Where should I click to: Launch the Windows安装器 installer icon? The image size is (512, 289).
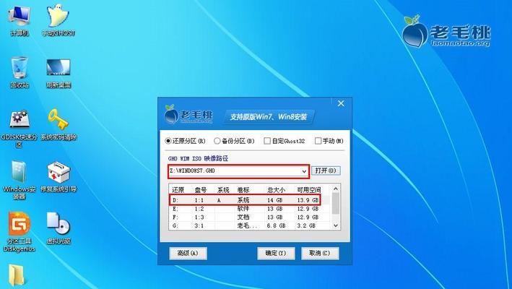click(x=19, y=174)
